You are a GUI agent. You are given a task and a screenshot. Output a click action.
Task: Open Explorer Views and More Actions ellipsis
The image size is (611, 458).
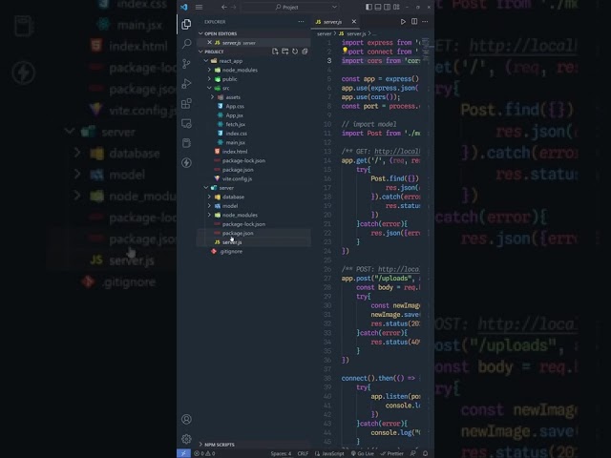point(301,21)
